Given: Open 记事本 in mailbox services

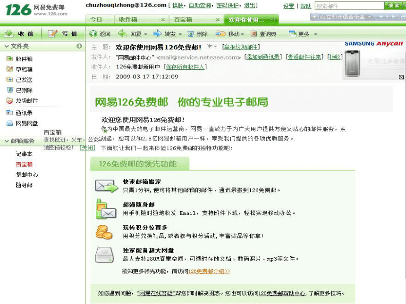Looking at the screenshot, I should [24, 154].
